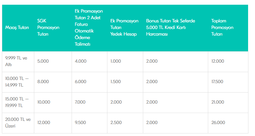Click the 12.000 total promotion cell
This screenshot has width=255, height=136.
pos(218,61)
